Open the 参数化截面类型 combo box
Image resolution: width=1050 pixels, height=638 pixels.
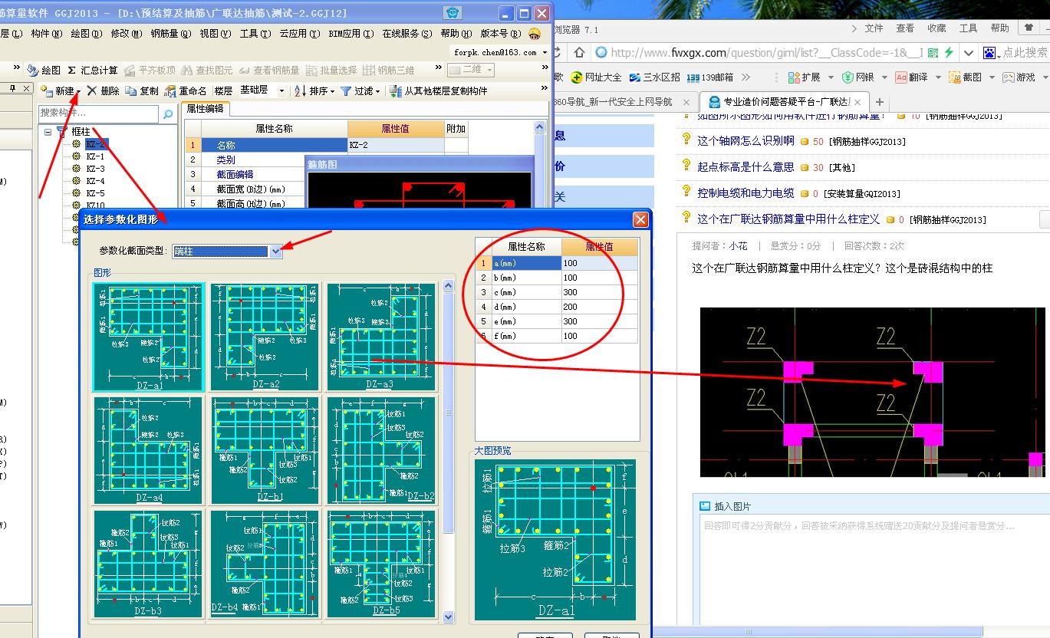(228, 251)
